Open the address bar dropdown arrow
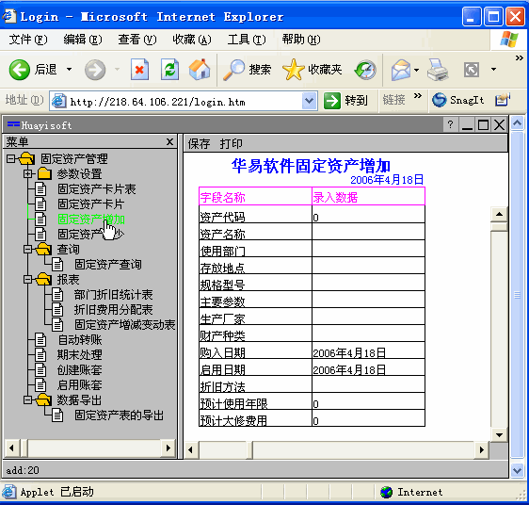Viewport: 529px width, 505px height. click(x=309, y=101)
